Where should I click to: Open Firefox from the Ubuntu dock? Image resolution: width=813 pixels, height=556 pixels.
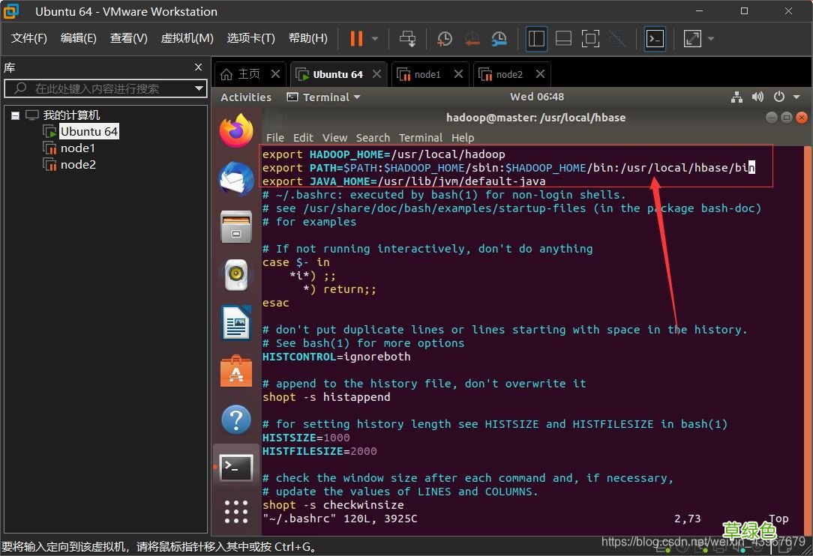point(235,129)
